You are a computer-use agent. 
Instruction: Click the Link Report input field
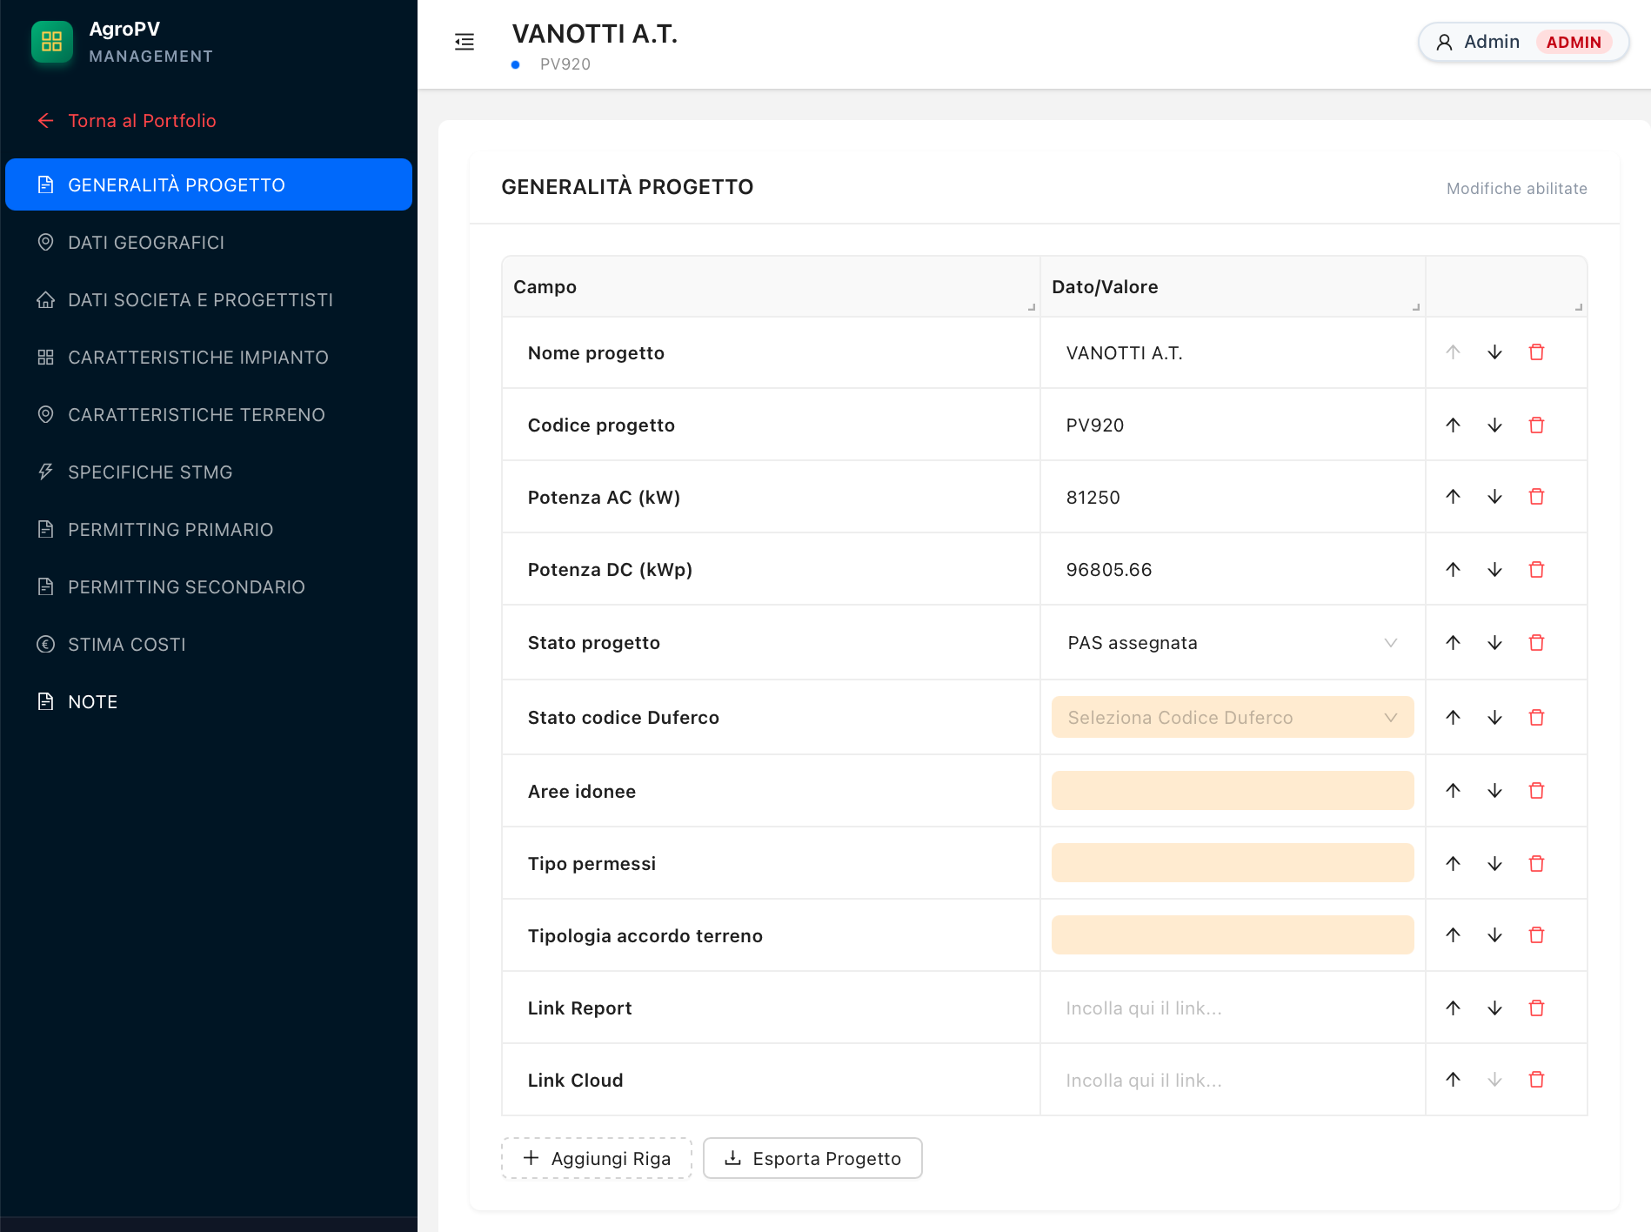[1233, 1008]
